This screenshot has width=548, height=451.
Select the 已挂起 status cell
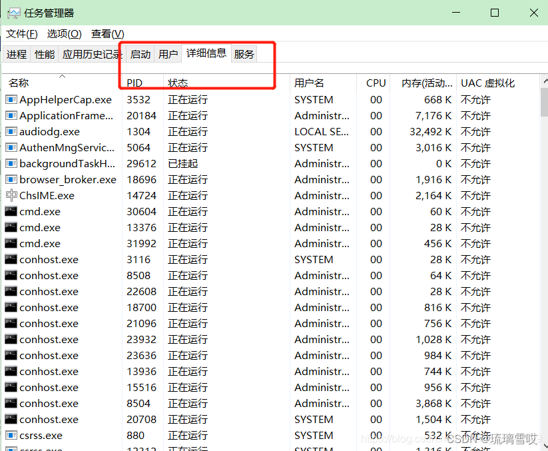tap(183, 164)
